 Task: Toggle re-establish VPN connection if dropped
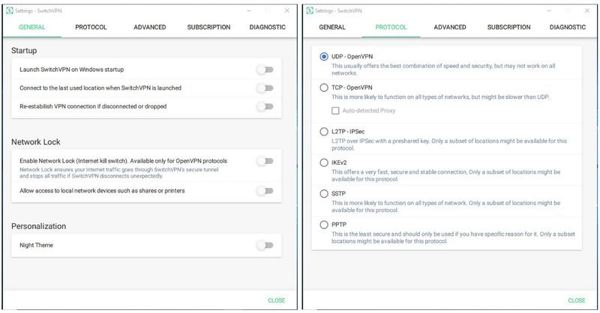point(265,106)
